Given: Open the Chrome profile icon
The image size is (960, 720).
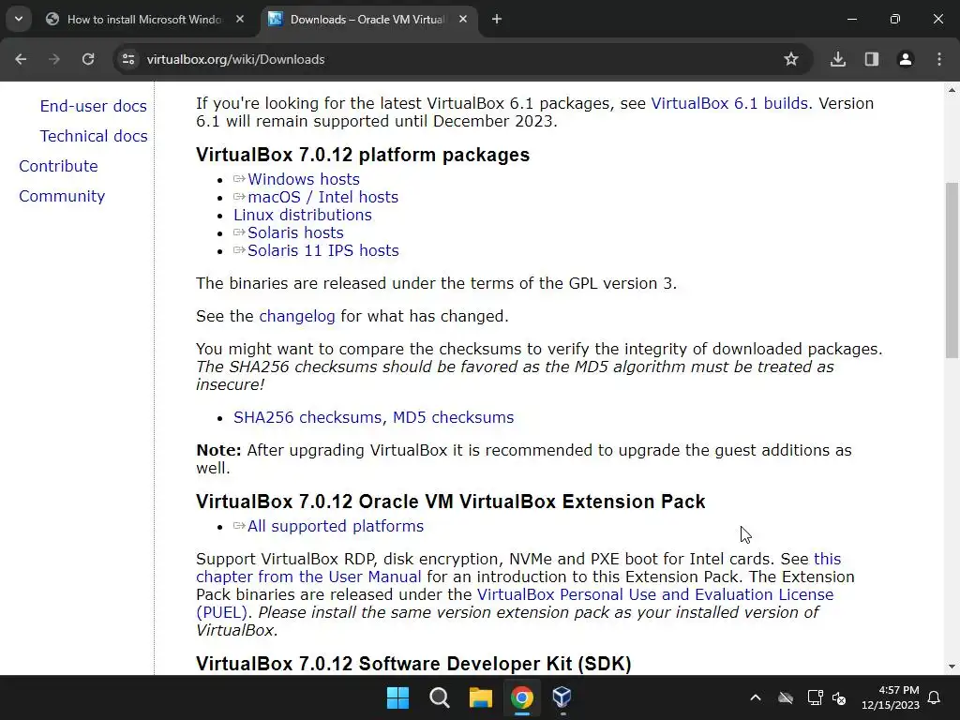Looking at the screenshot, I should 906,59.
